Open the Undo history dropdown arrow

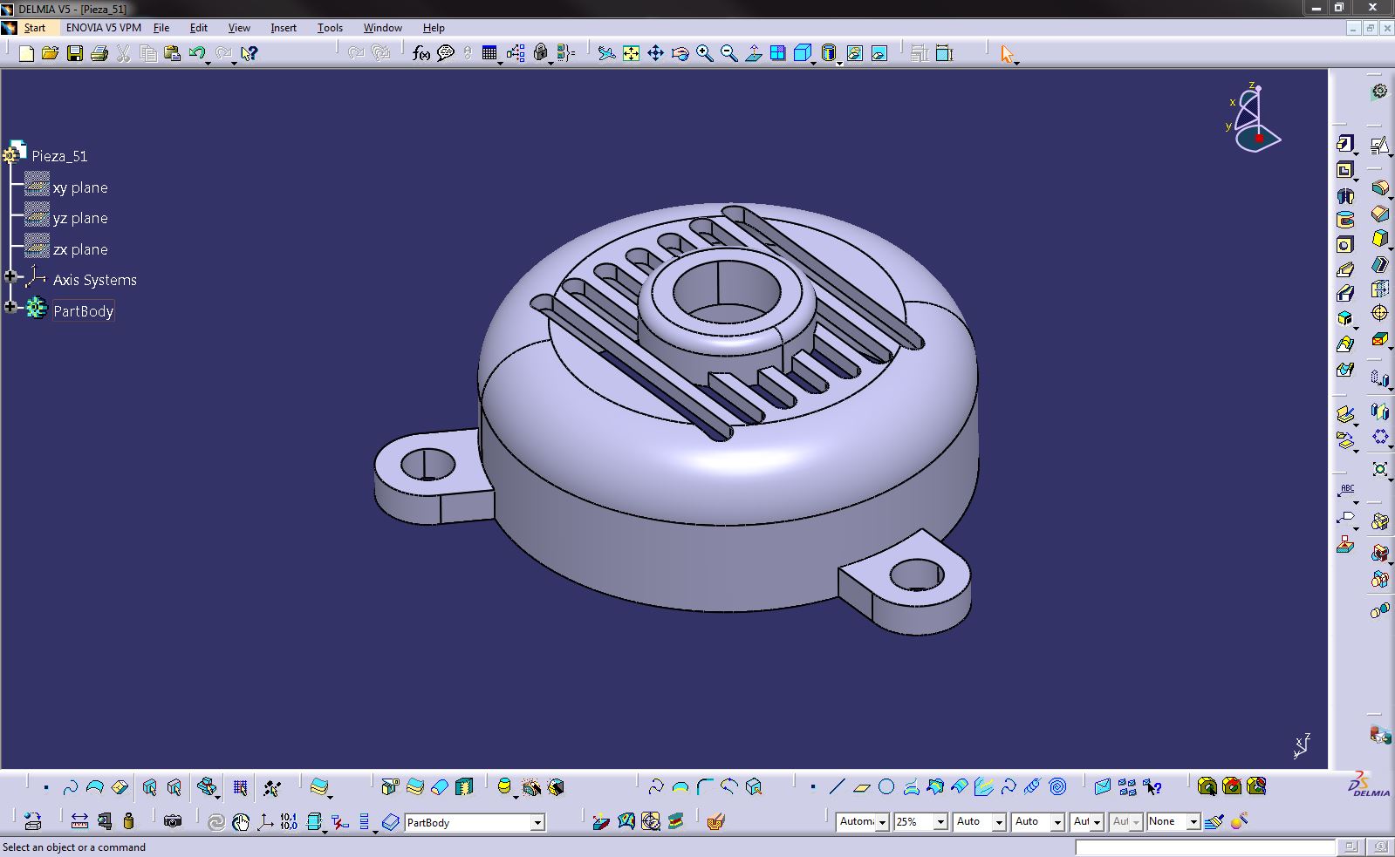tap(208, 63)
